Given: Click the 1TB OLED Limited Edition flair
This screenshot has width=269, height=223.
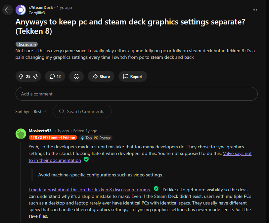Looking at the screenshot, I should click(x=53, y=138).
